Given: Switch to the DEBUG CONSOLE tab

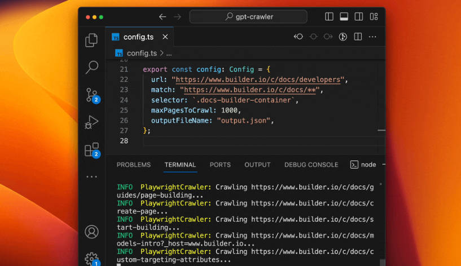Looking at the screenshot, I should coord(311,165).
